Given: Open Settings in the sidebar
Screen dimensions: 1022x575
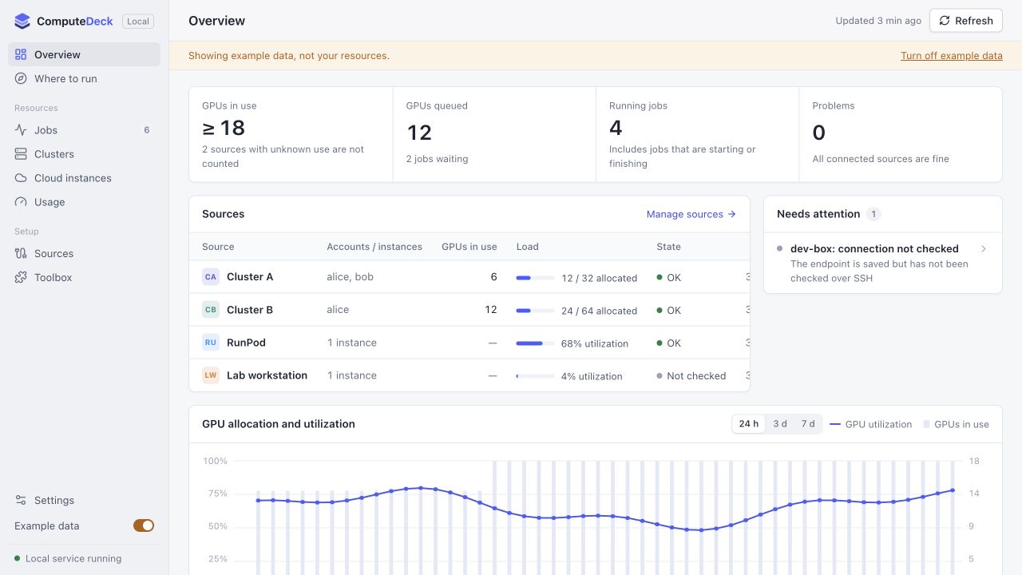Looking at the screenshot, I should 84,500.
